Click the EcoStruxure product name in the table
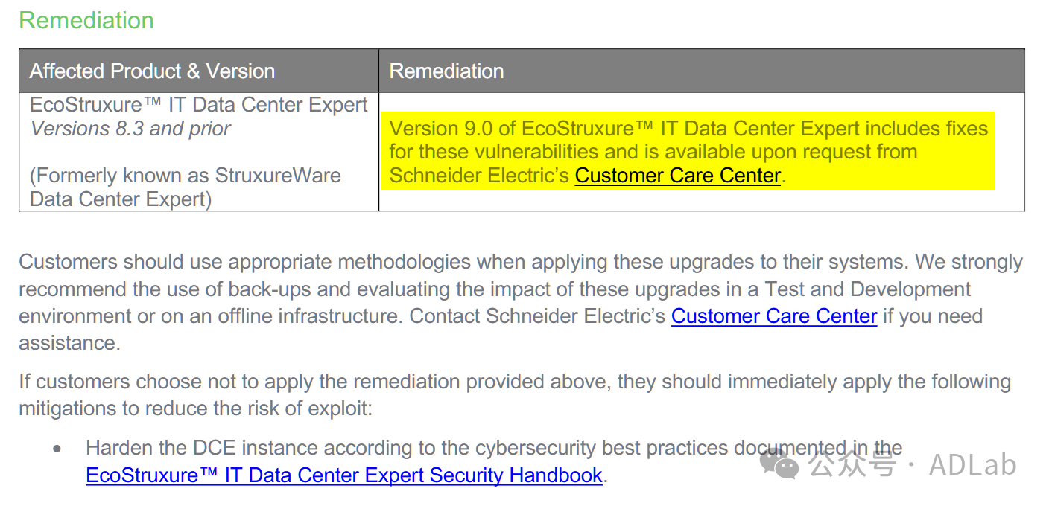Screen dimensions: 1049x506 (198, 105)
